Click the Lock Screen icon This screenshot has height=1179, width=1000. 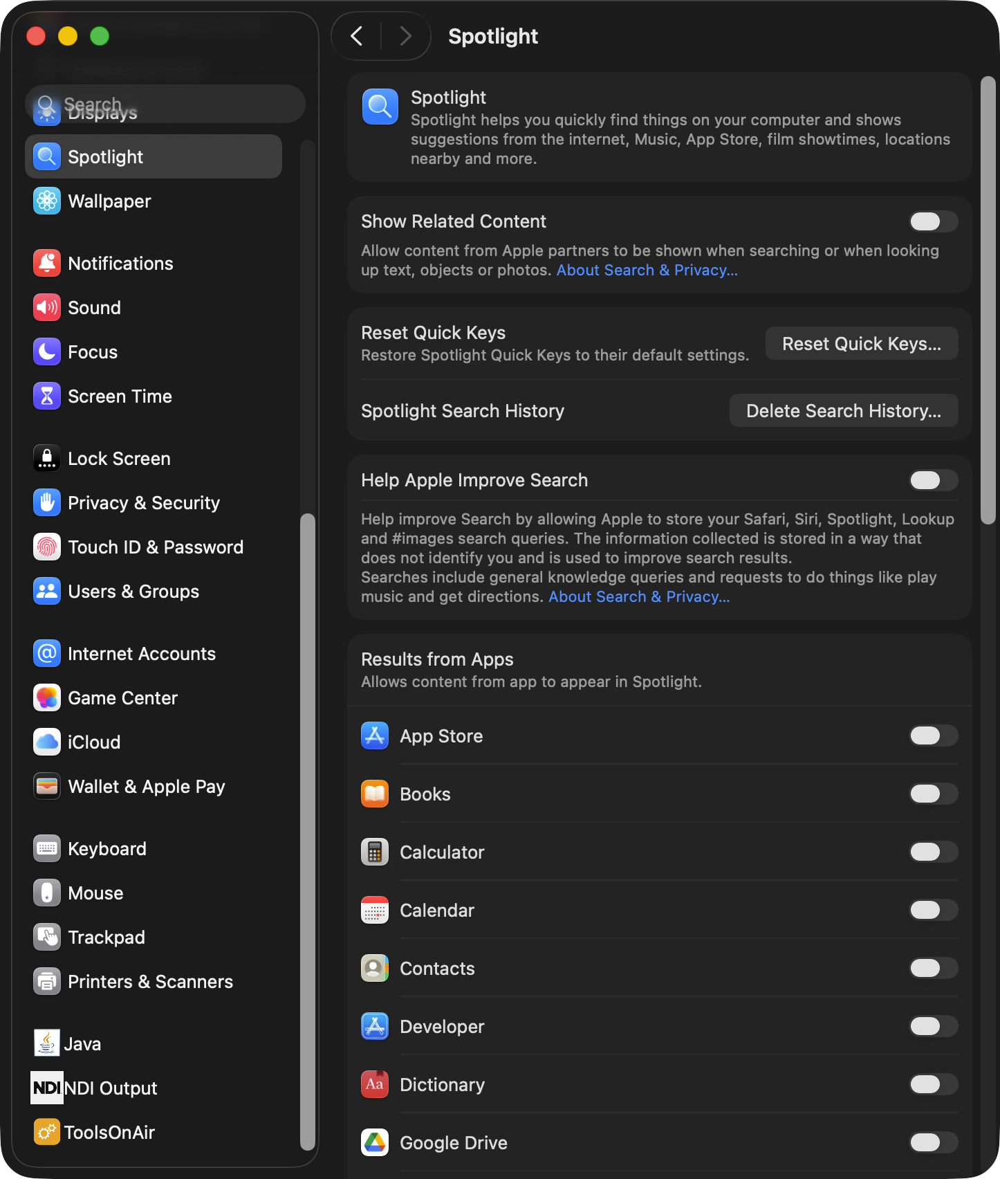[x=47, y=459]
